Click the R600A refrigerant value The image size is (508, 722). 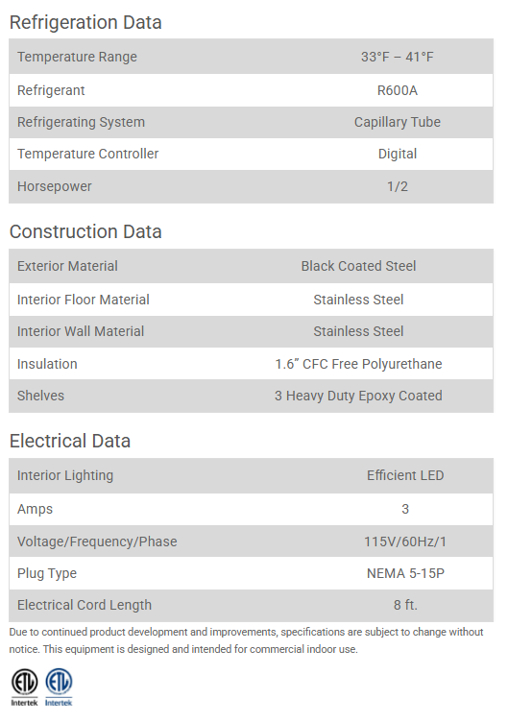397,90
